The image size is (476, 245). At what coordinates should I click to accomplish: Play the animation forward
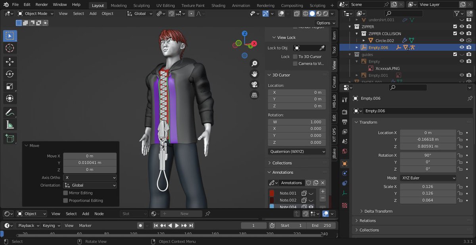177,226
